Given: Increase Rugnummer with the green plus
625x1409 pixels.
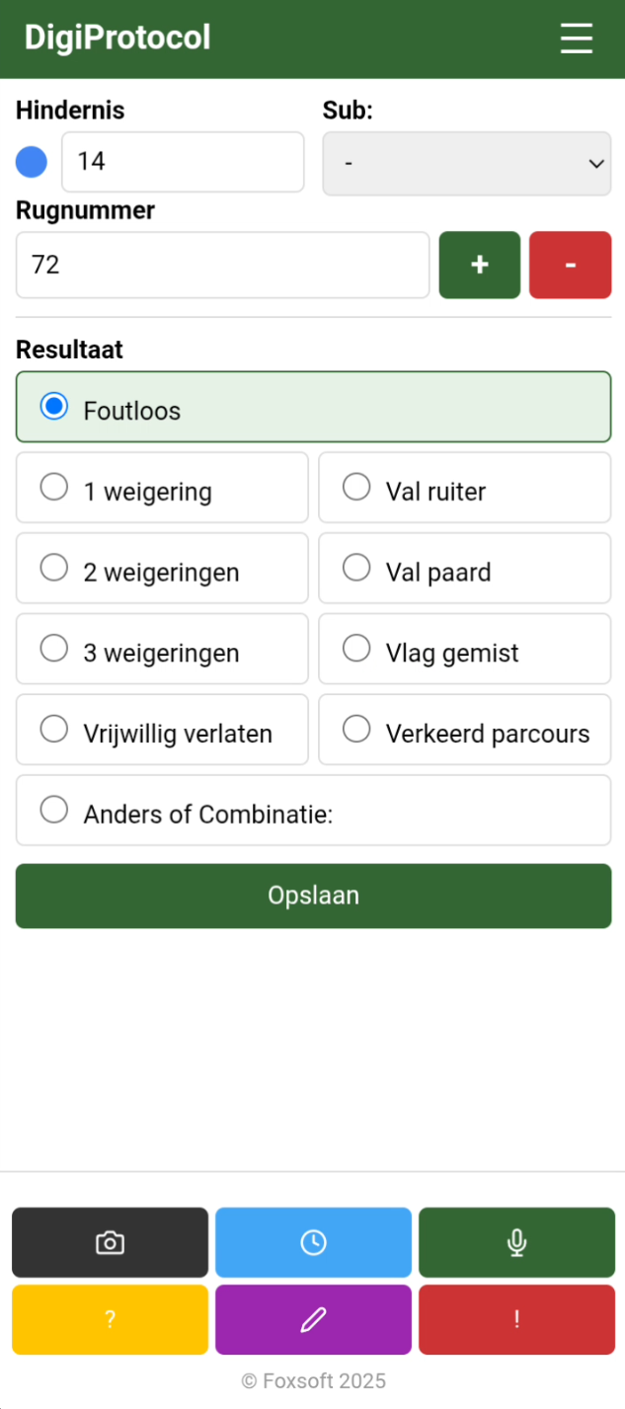Looking at the screenshot, I should 479,265.
